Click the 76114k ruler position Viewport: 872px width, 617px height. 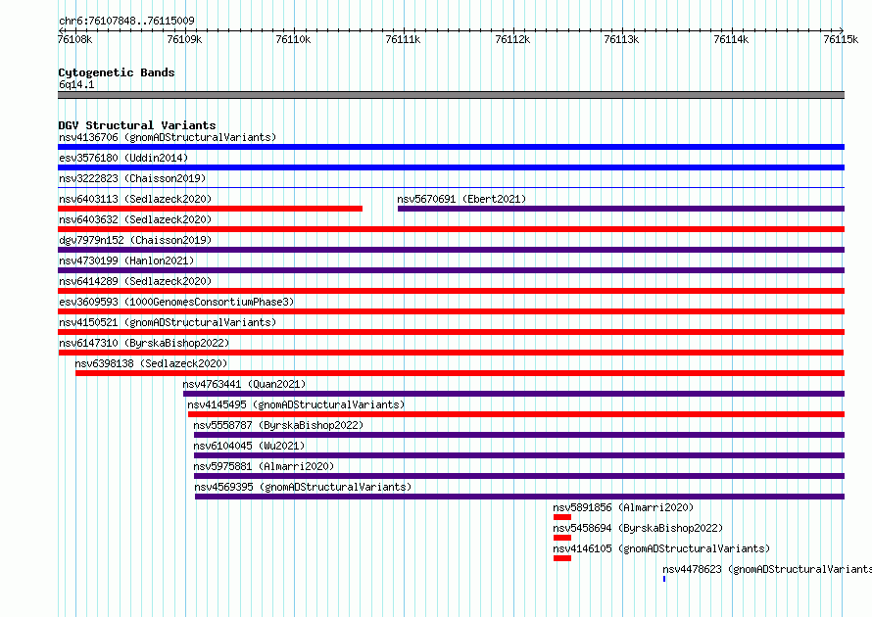point(731,39)
